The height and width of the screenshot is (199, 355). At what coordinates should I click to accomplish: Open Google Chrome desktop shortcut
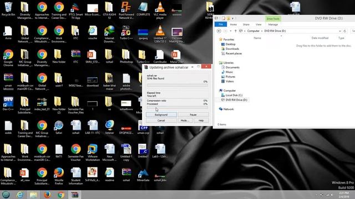tap(8, 57)
